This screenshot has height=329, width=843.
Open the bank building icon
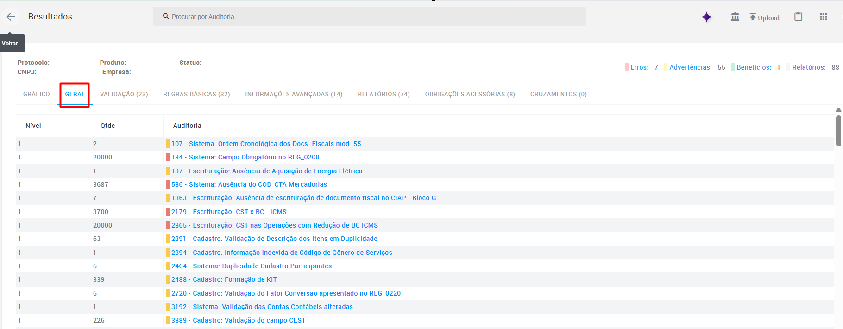735,17
